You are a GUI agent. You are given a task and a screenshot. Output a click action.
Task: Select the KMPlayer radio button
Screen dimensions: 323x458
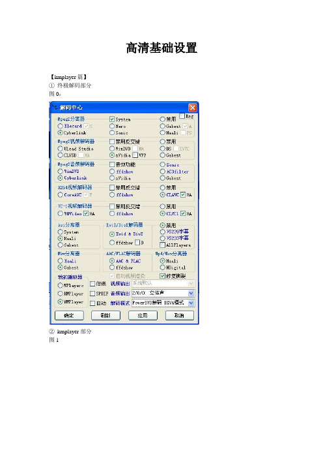pyautogui.click(x=61, y=293)
